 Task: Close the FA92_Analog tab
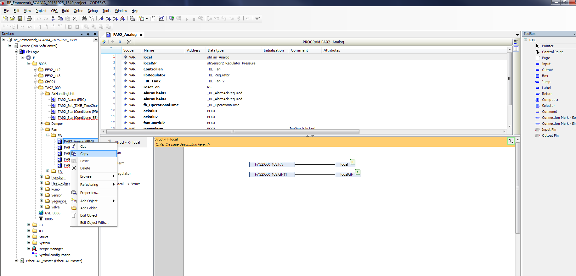point(141,35)
